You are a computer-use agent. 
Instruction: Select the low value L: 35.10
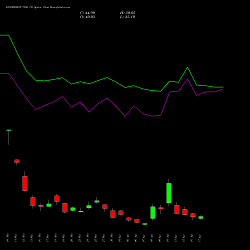[x=127, y=17]
